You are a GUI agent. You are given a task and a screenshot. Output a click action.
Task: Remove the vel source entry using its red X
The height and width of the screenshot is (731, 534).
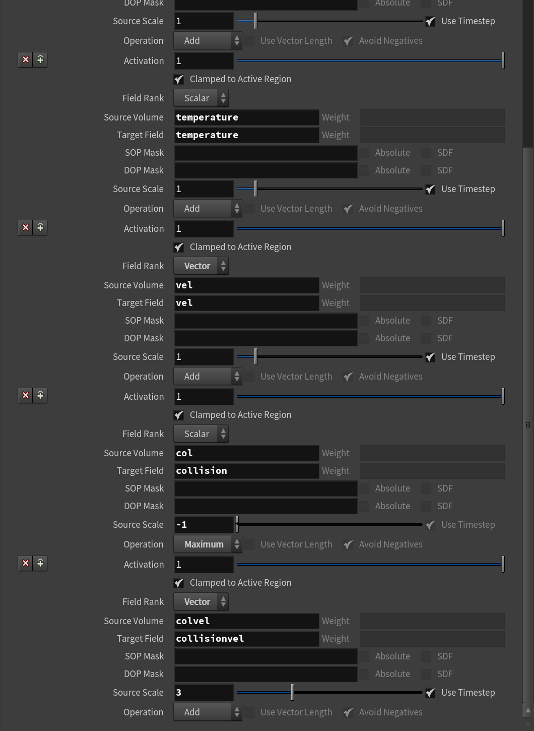[26, 228]
